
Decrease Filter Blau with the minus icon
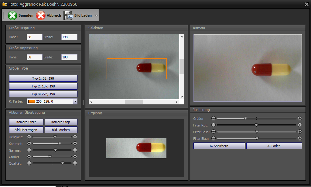[214, 138]
